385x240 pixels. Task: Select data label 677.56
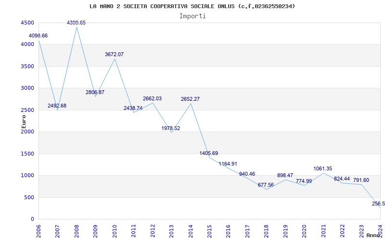pos(266,185)
